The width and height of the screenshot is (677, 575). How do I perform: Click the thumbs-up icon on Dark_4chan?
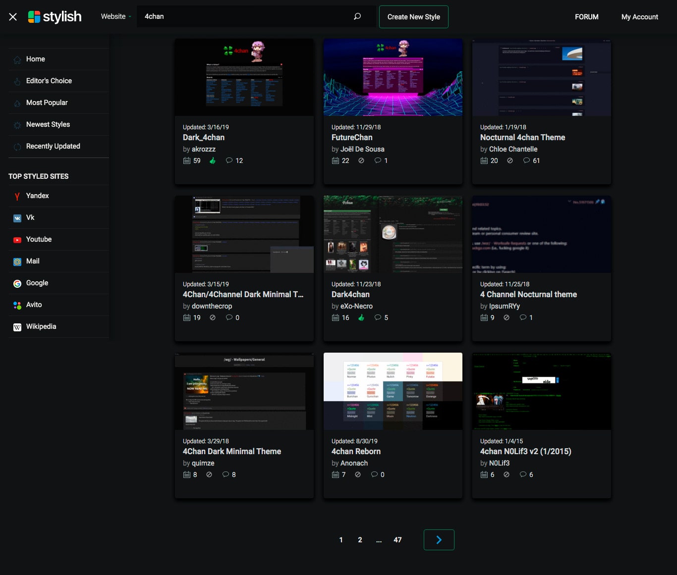[x=213, y=160]
